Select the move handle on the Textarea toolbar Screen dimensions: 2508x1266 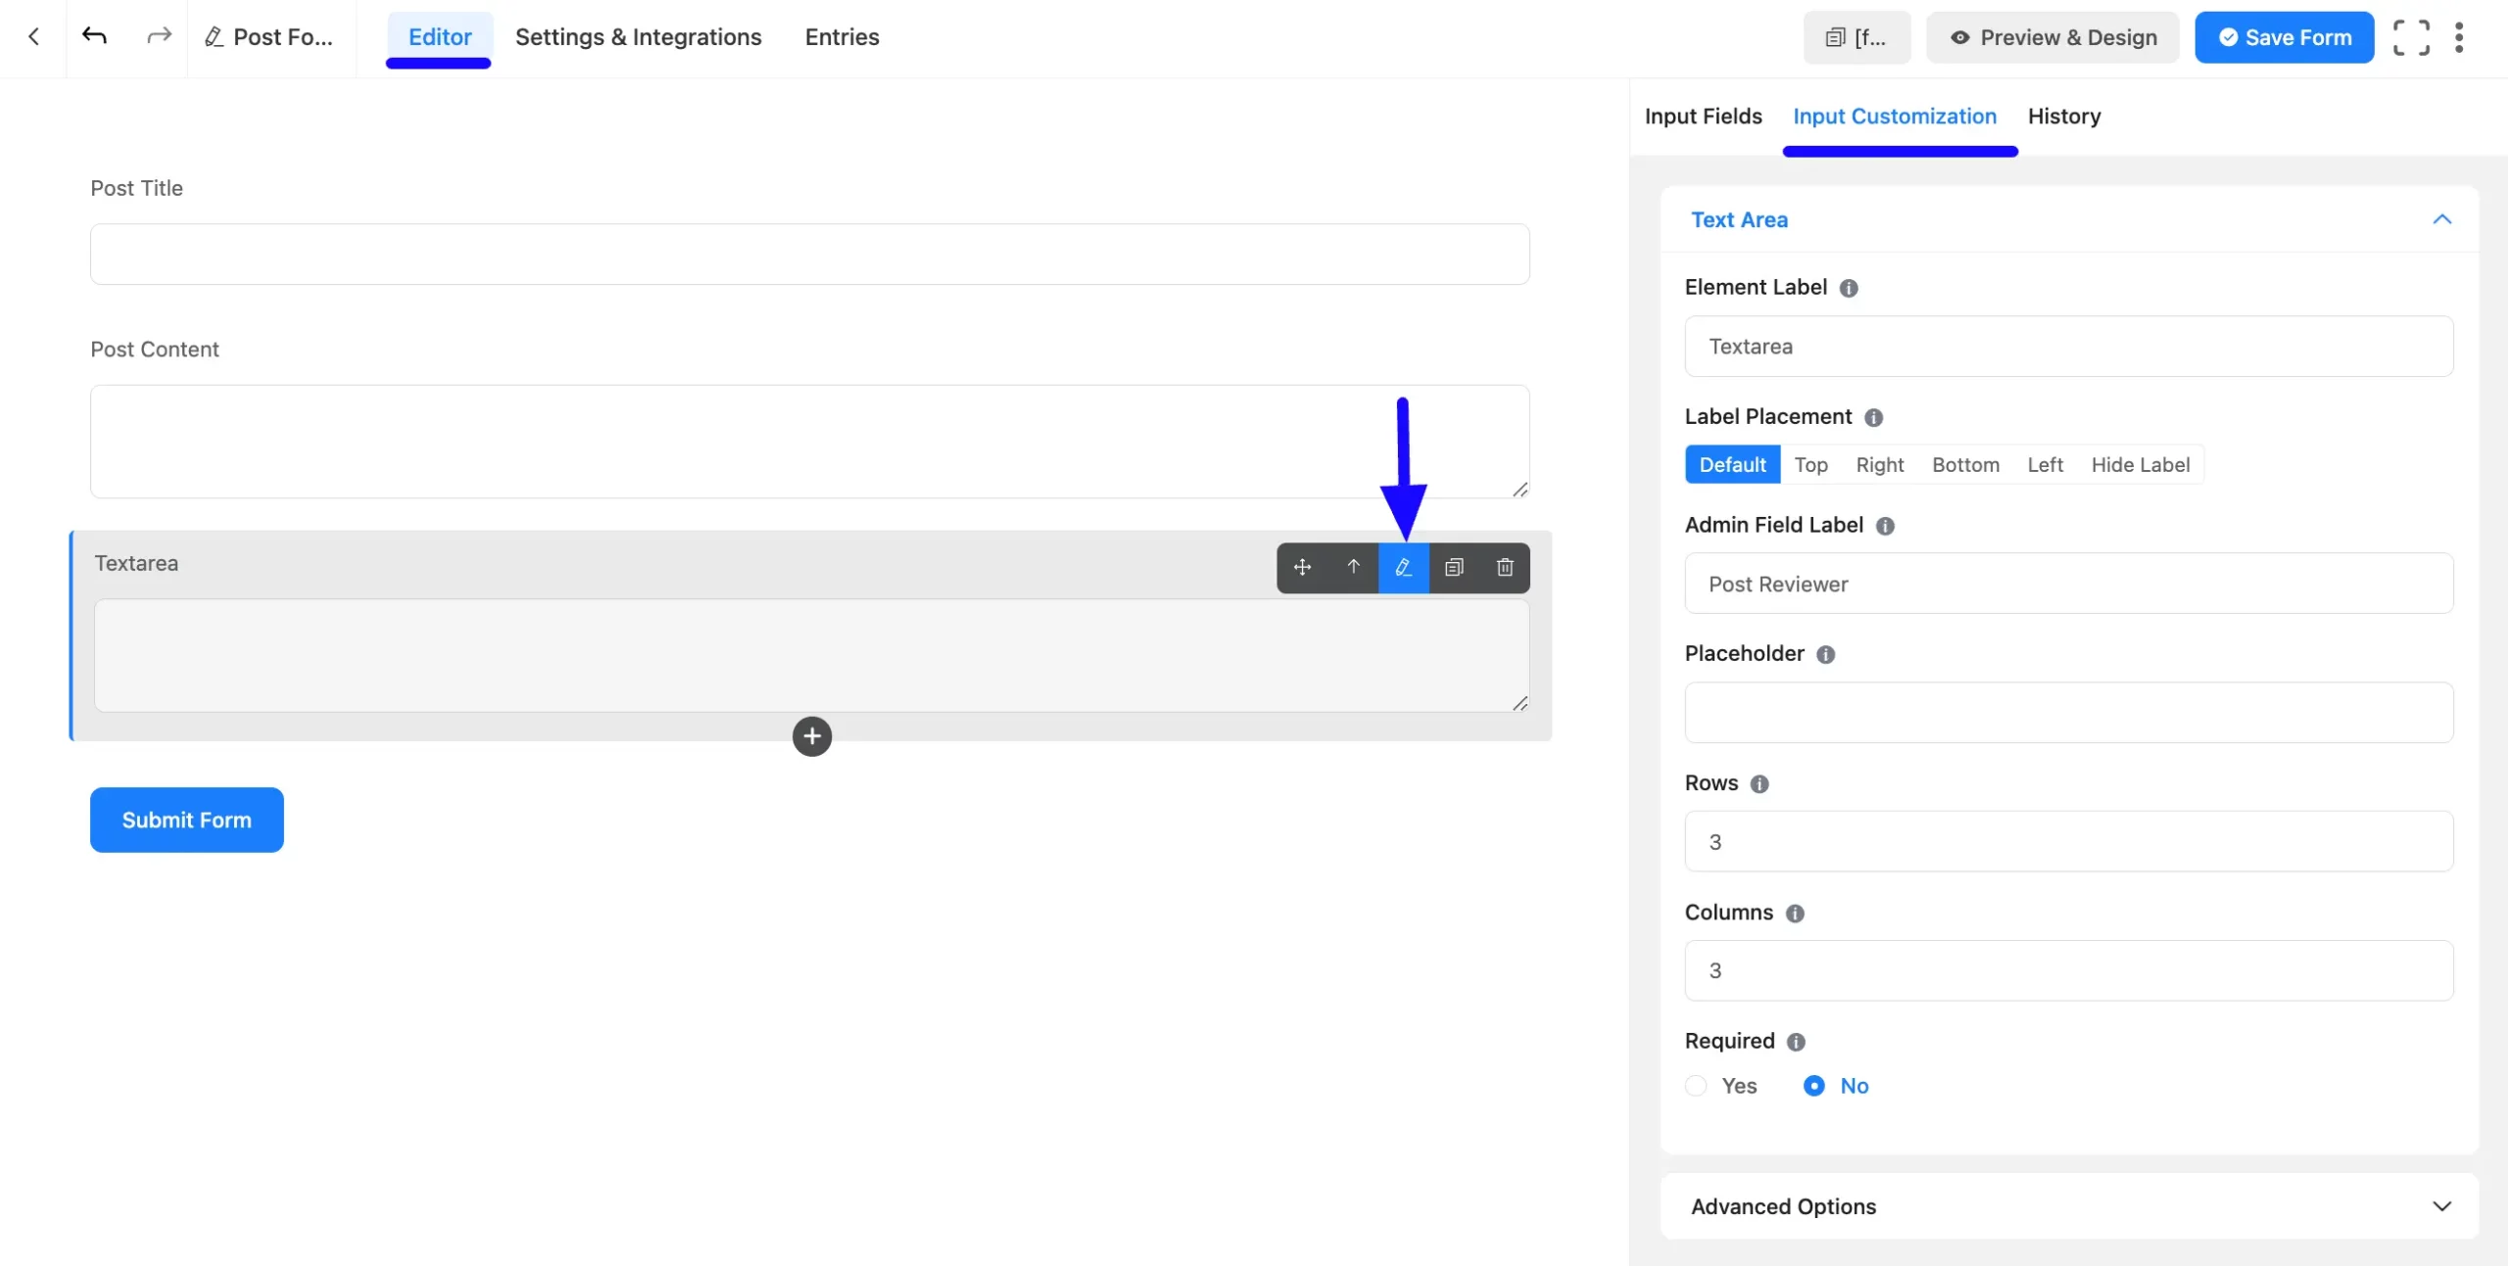(1303, 568)
